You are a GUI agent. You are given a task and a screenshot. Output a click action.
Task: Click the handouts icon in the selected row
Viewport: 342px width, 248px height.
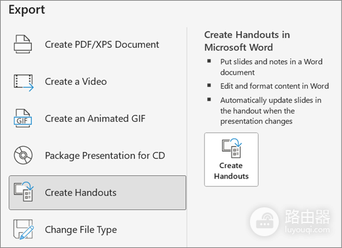pyautogui.click(x=24, y=192)
